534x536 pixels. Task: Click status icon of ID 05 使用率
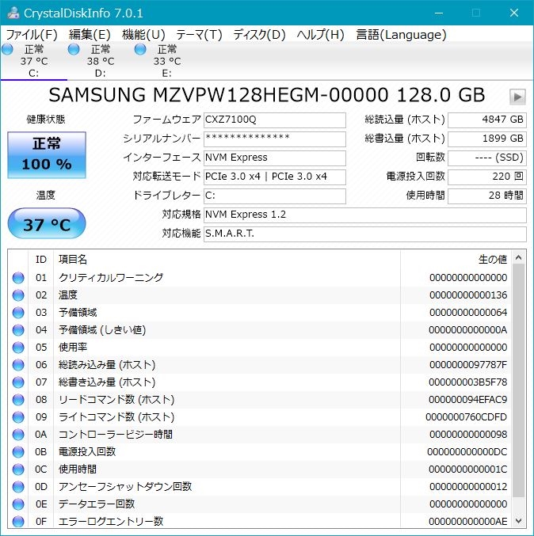point(18,348)
